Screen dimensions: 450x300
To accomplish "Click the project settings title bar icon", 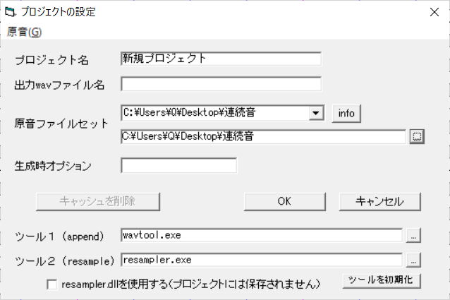I will click(11, 12).
